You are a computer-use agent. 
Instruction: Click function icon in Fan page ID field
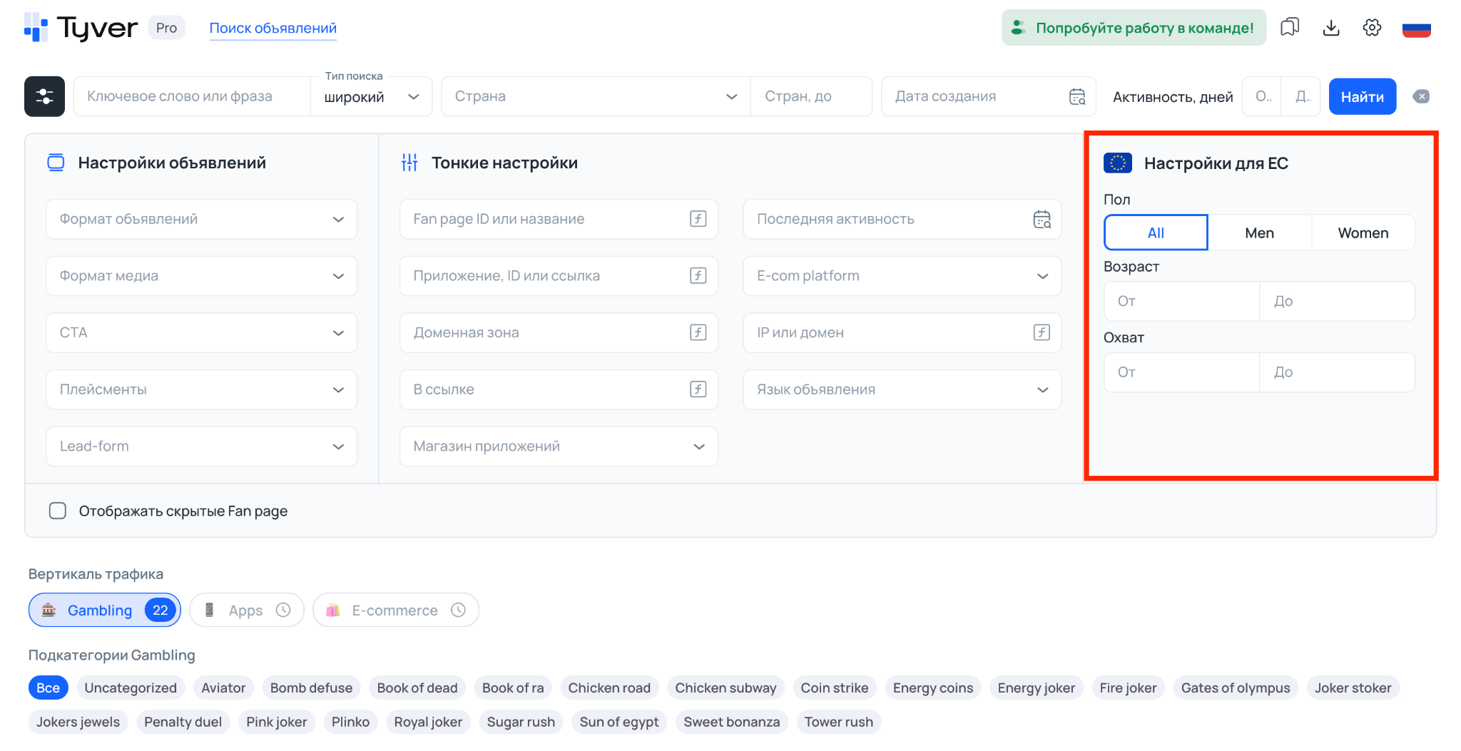tap(698, 219)
